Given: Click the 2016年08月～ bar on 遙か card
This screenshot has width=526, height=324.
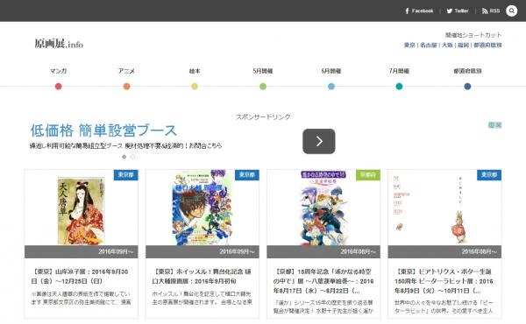Looking at the screenshot, I should point(323,251).
